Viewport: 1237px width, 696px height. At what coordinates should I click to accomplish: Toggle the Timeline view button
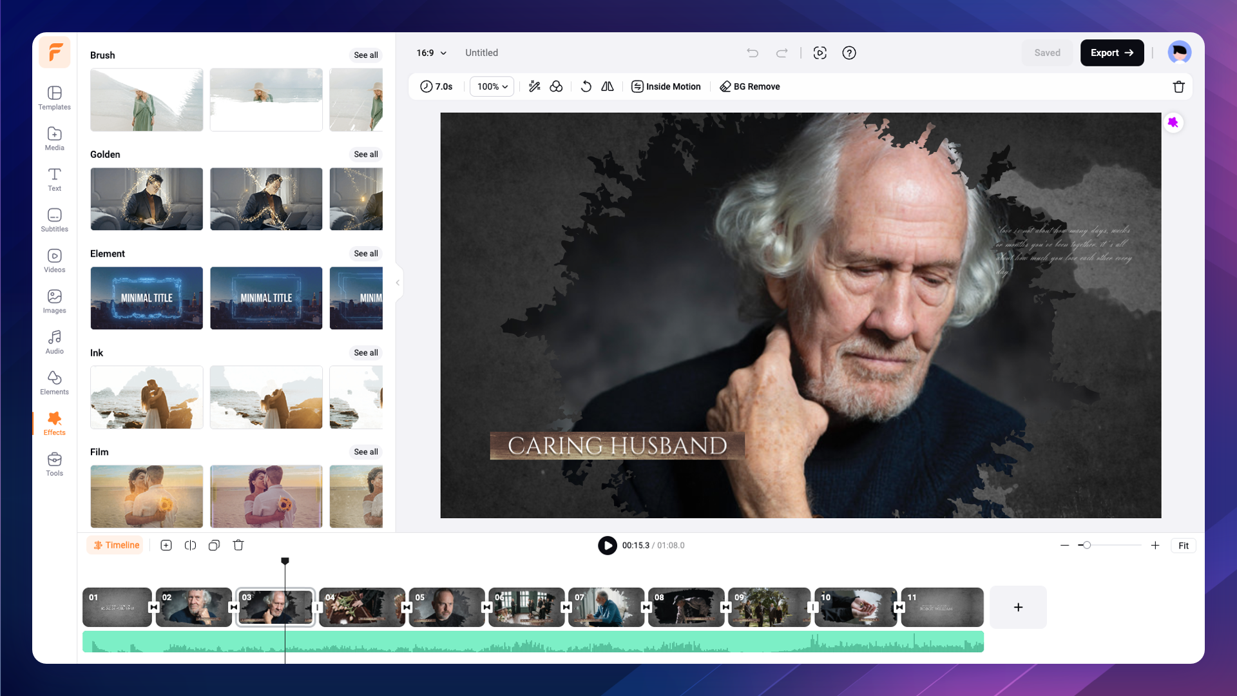[116, 545]
